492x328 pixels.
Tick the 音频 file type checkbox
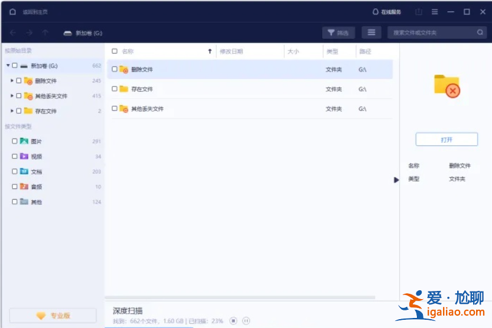coord(14,187)
